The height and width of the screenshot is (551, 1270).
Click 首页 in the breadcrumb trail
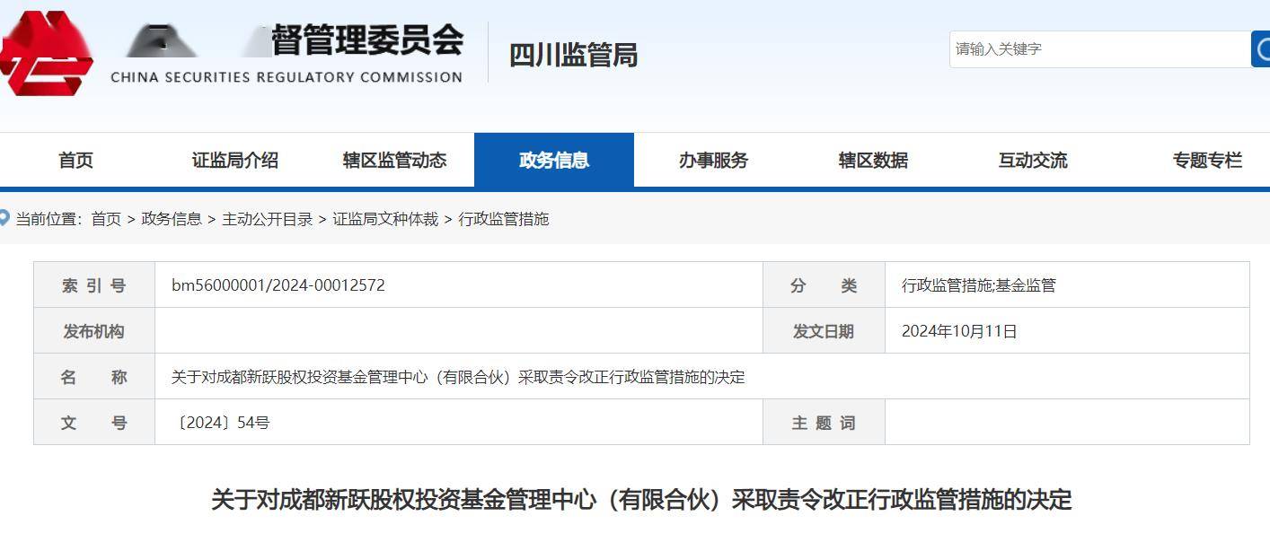pos(106,218)
